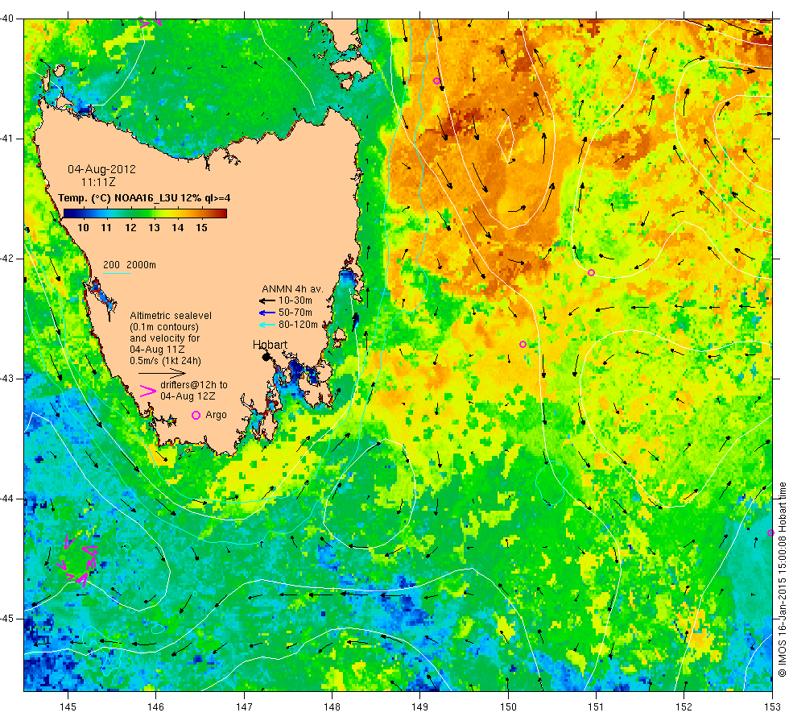Click the longitude 149 axis label
This screenshot has width=789, height=725.
[x=420, y=707]
